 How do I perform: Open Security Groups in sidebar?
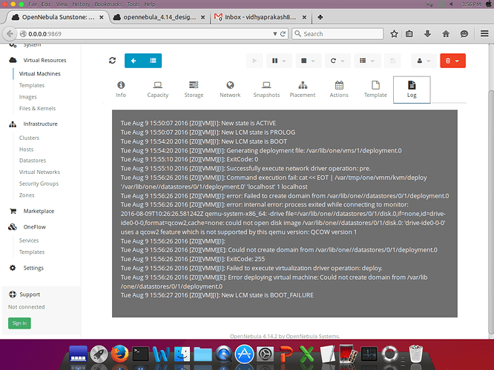click(x=39, y=184)
